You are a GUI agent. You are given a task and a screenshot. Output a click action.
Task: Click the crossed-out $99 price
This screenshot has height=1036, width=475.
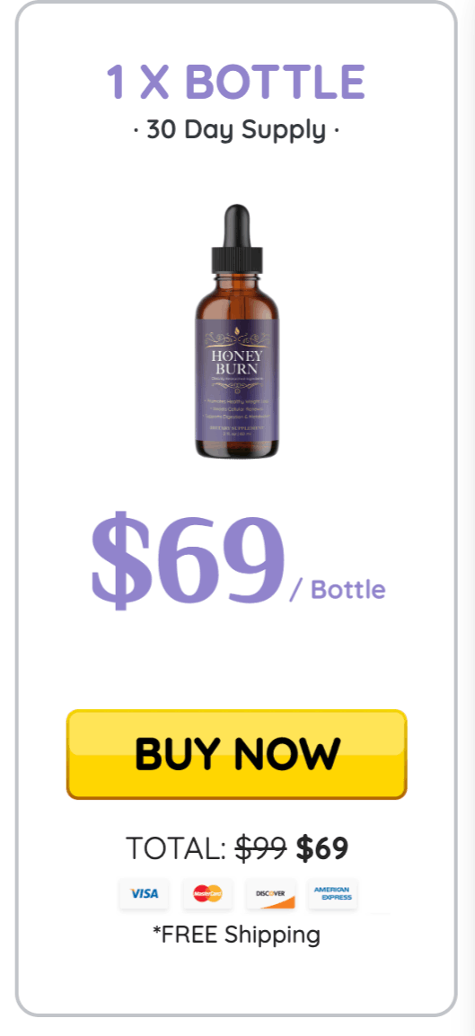click(261, 848)
